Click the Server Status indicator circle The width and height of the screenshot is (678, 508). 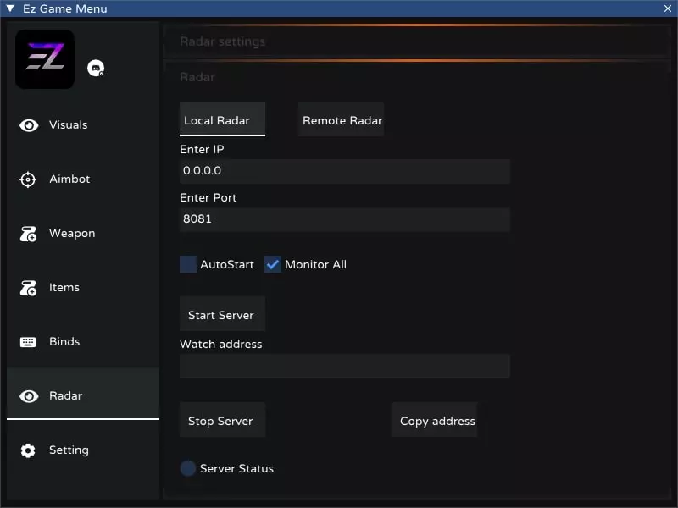point(187,468)
